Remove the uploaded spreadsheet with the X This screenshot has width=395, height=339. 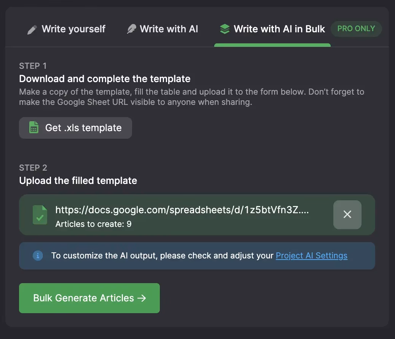(x=347, y=214)
